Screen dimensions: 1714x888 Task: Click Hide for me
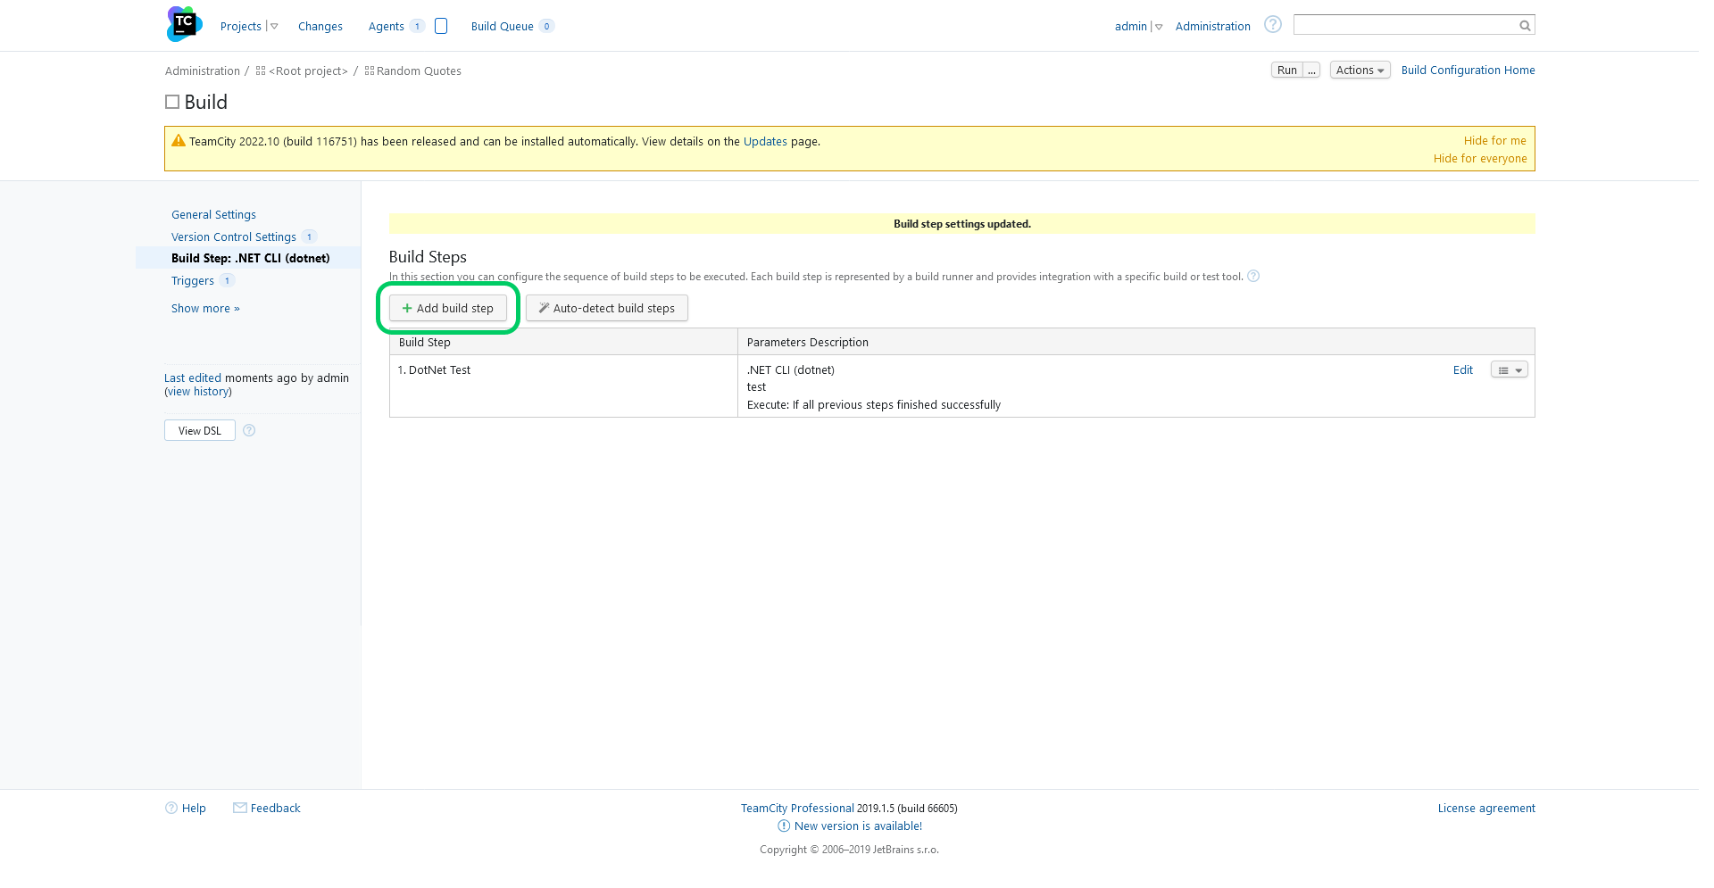pos(1494,141)
